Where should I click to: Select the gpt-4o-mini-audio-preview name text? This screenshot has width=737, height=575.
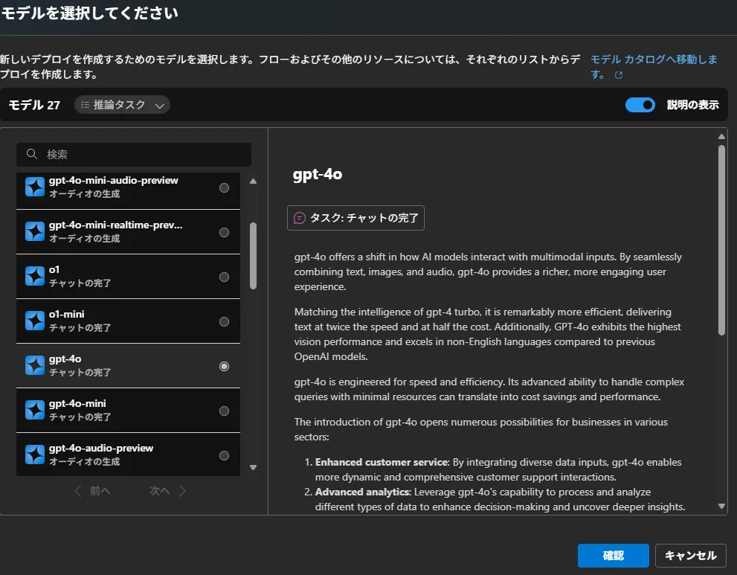pos(114,181)
